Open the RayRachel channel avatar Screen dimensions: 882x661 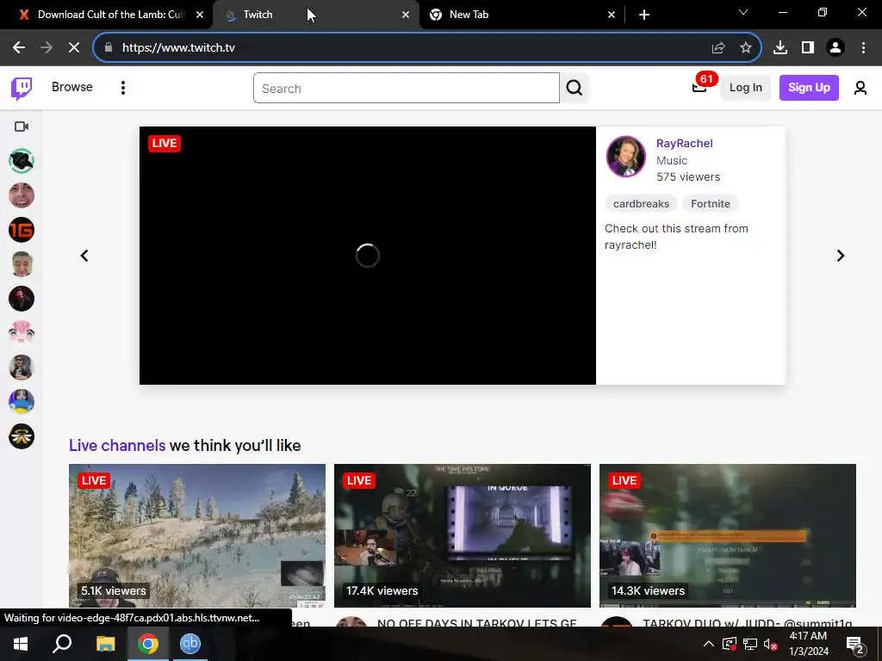coord(625,157)
